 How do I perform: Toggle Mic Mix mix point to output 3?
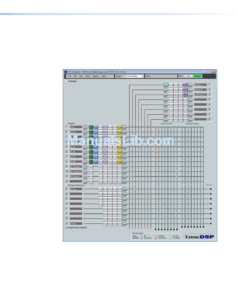135,189
